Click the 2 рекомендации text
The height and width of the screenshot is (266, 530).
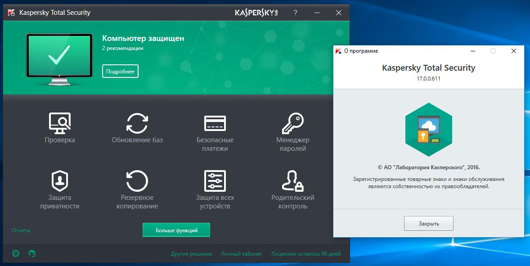coord(123,48)
